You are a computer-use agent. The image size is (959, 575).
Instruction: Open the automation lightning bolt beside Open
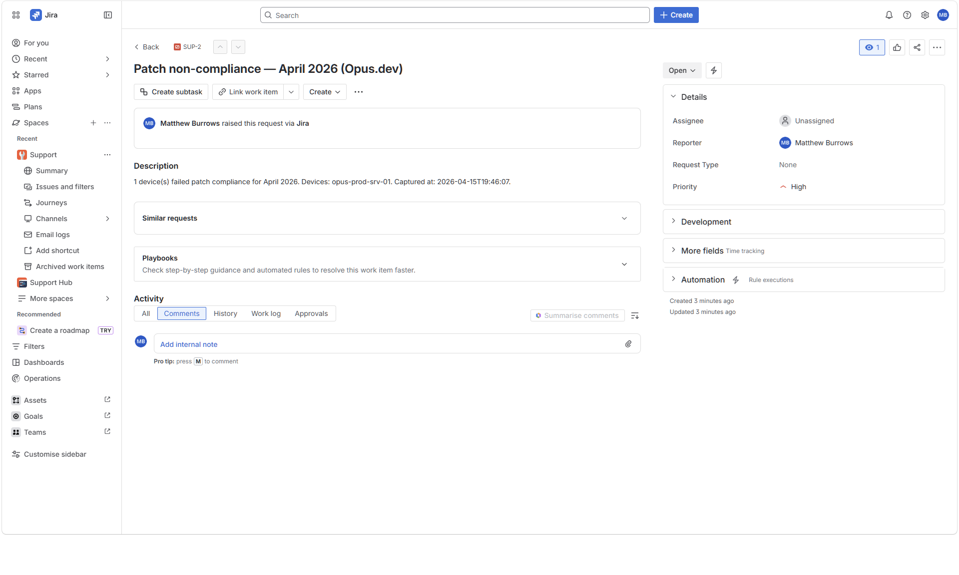[x=714, y=70]
